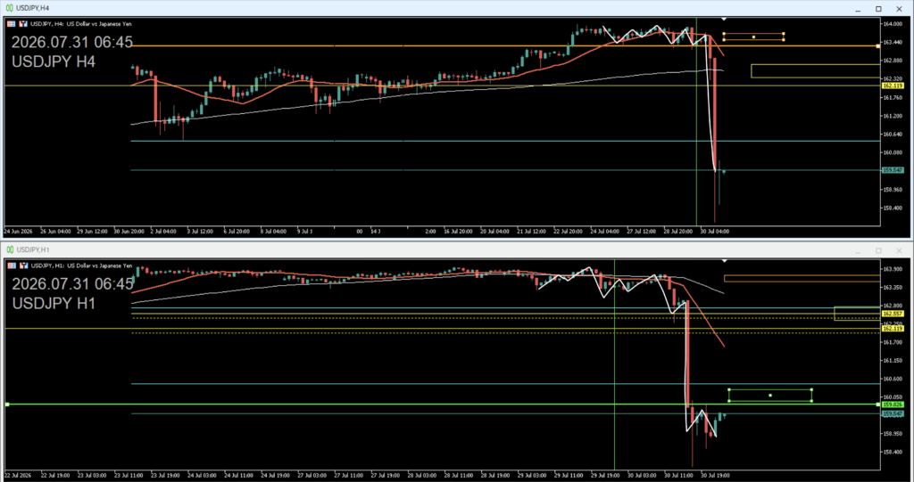Image resolution: width=914 pixels, height=482 pixels.
Task: Grab the chart shift triangle atop the H1 chart
Action: pyautogui.click(x=724, y=260)
